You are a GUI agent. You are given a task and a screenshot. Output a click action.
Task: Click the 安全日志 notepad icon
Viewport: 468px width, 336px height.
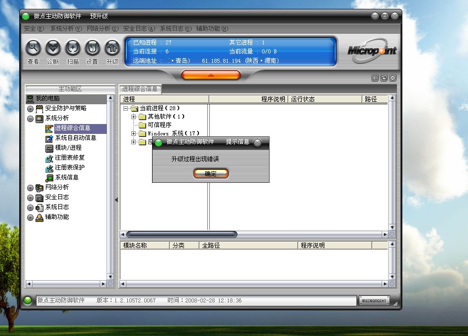coord(39,198)
